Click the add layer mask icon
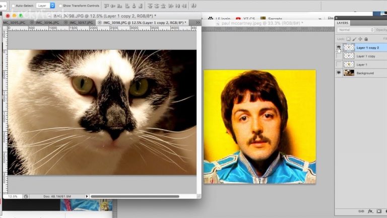The height and width of the screenshot is (218, 387). tap(378, 211)
